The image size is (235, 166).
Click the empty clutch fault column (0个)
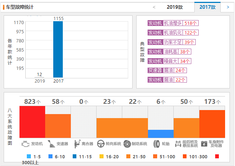pyautogui.click(x=84, y=122)
